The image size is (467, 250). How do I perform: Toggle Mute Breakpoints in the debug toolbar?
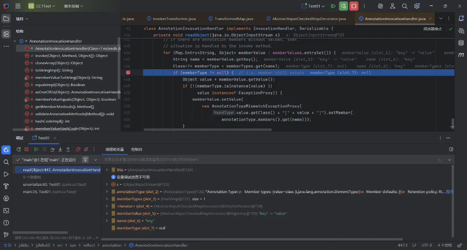click(x=86, y=149)
